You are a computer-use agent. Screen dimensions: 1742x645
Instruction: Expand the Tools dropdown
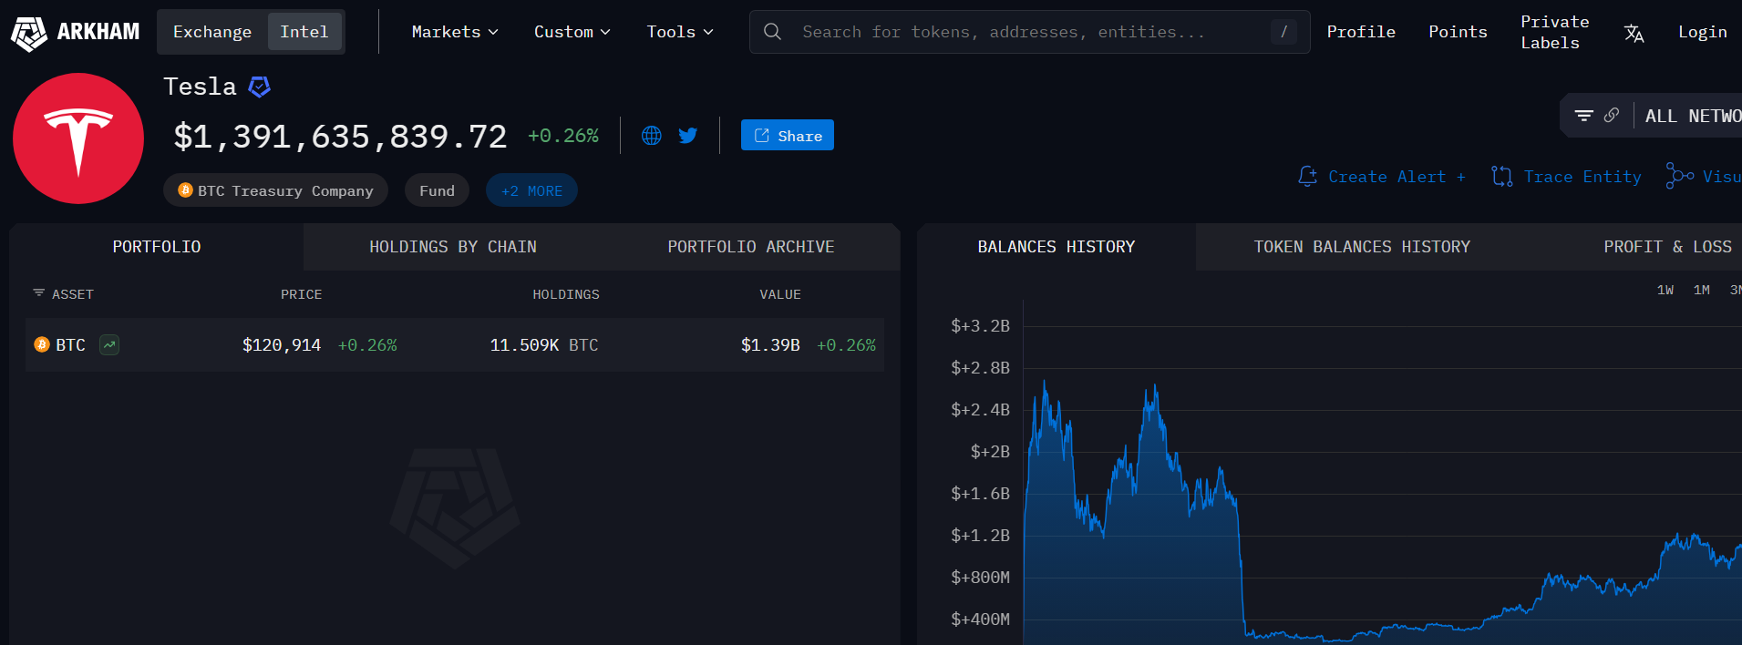[680, 32]
